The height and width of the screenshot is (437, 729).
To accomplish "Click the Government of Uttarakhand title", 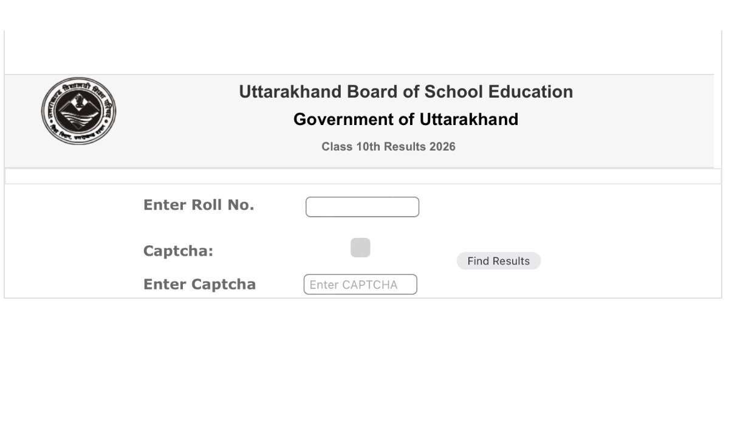I will click(406, 119).
